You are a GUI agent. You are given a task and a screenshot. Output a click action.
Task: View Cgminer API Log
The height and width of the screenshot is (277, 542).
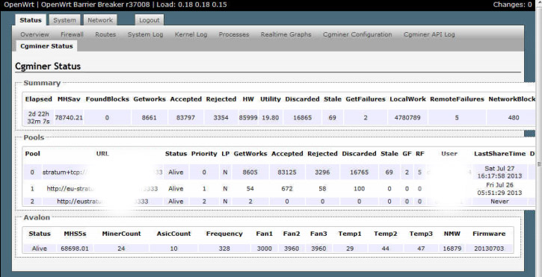click(429, 34)
